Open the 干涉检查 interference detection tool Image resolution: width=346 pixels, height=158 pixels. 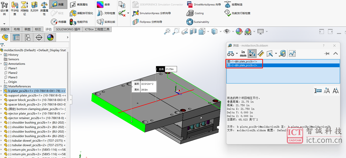pyautogui.click(x=15, y=8)
